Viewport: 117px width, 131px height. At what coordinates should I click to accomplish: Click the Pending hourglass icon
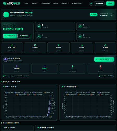coord(58,45)
